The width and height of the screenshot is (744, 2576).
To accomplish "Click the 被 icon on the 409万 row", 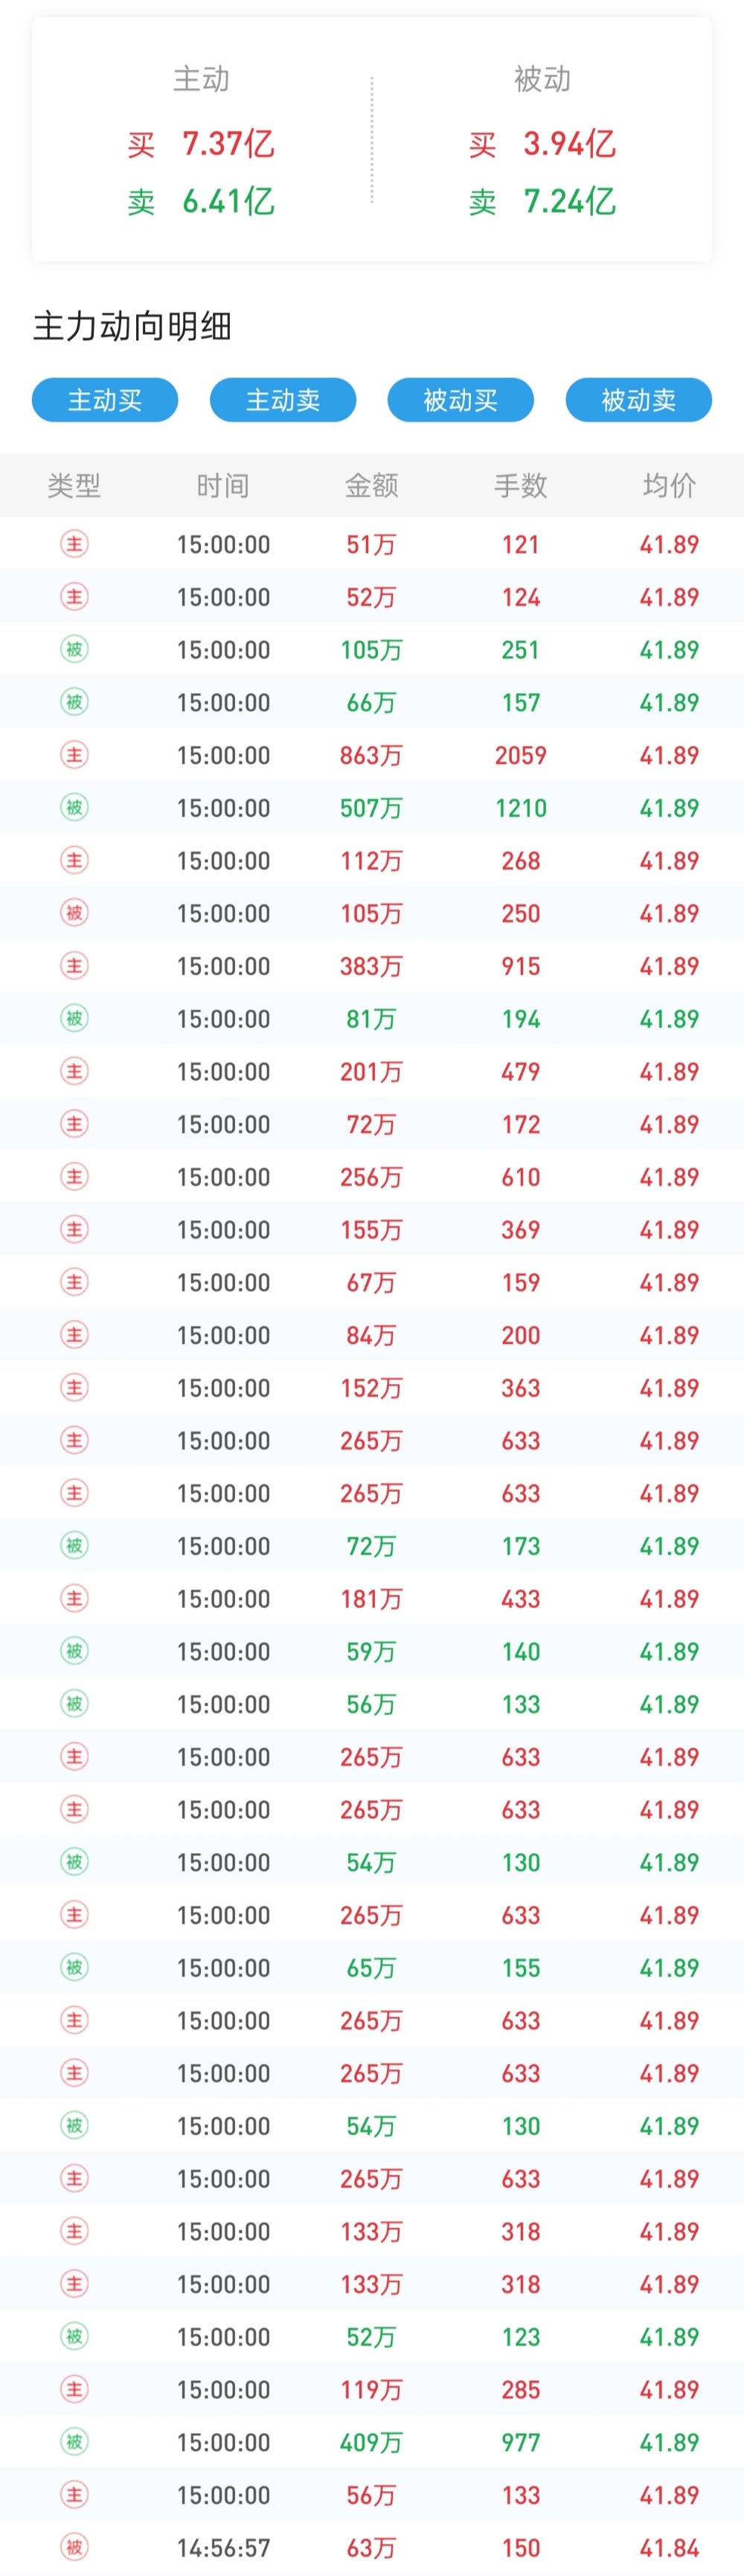I will (74, 2442).
